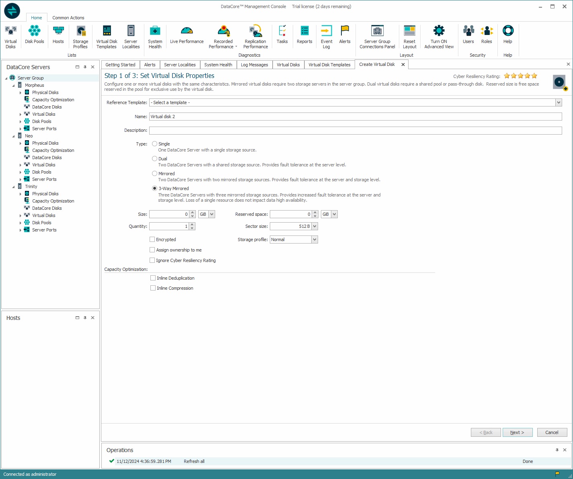Image resolution: width=573 pixels, height=479 pixels.
Task: Open Server Group Connections Panel
Action: click(377, 37)
